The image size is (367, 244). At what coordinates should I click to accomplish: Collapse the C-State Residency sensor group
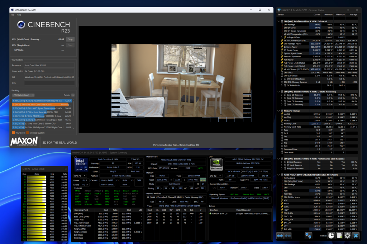point(278,92)
